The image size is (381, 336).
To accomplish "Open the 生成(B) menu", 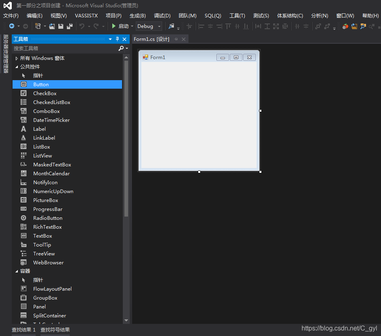I will pos(137,15).
